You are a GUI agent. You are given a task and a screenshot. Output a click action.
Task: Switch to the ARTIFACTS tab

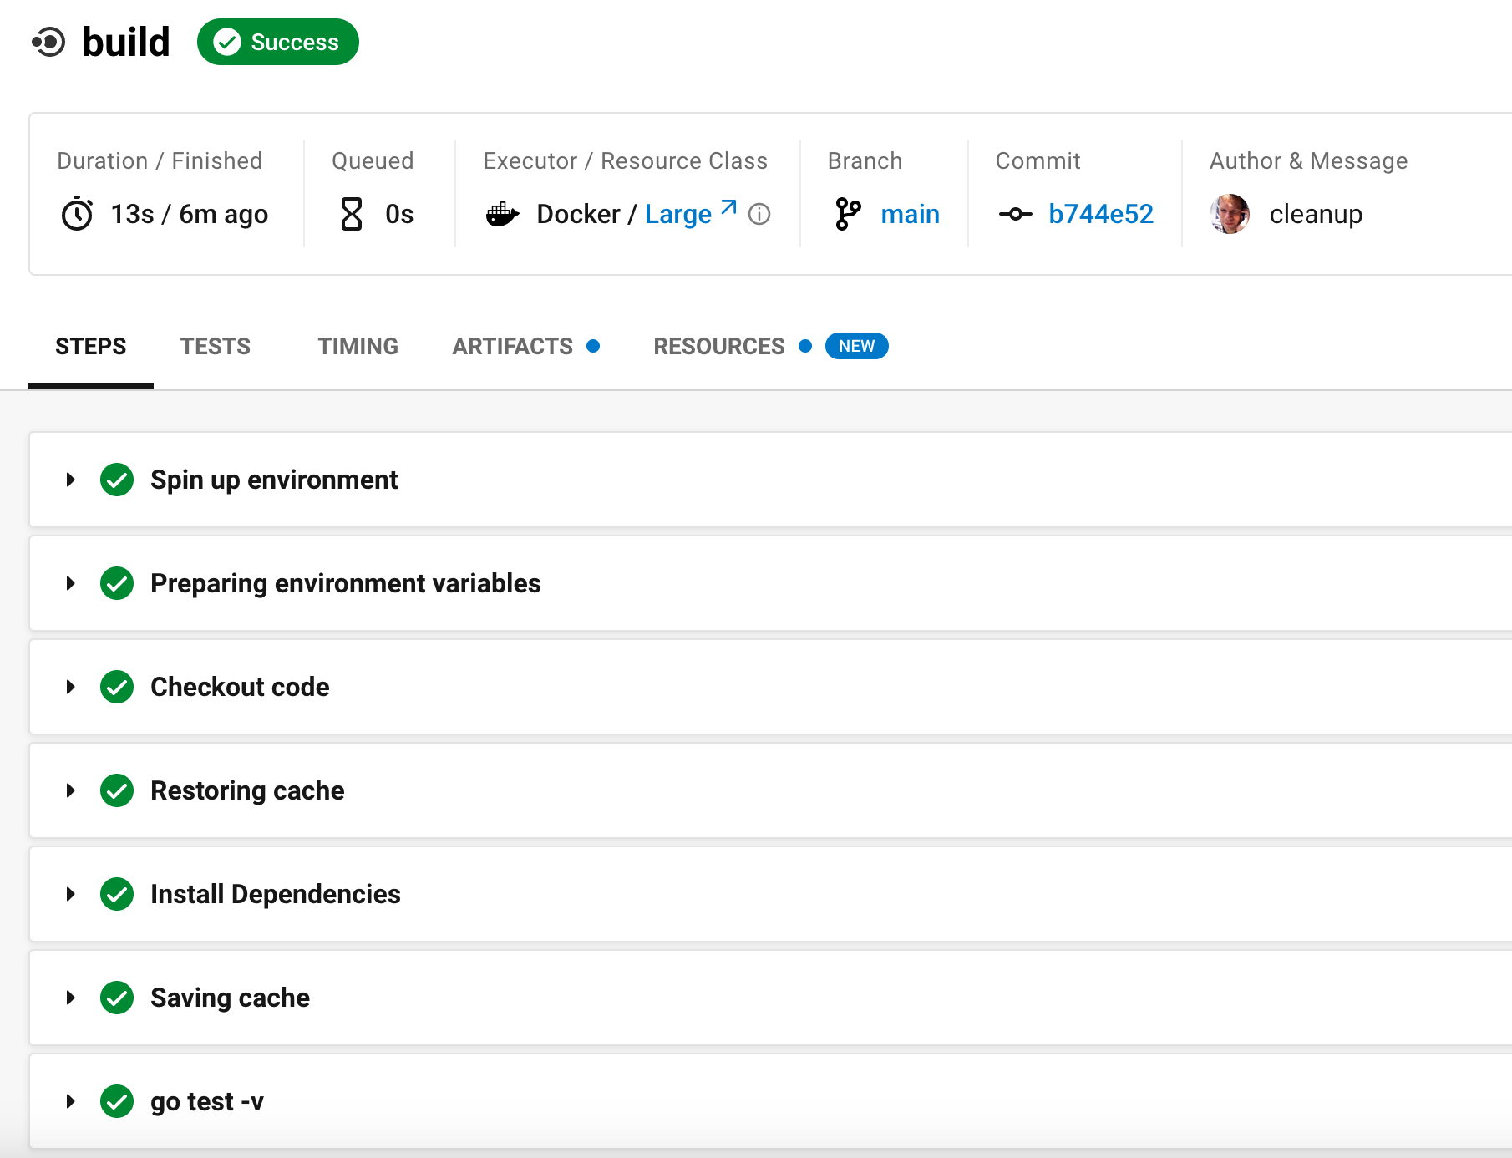coord(513,346)
